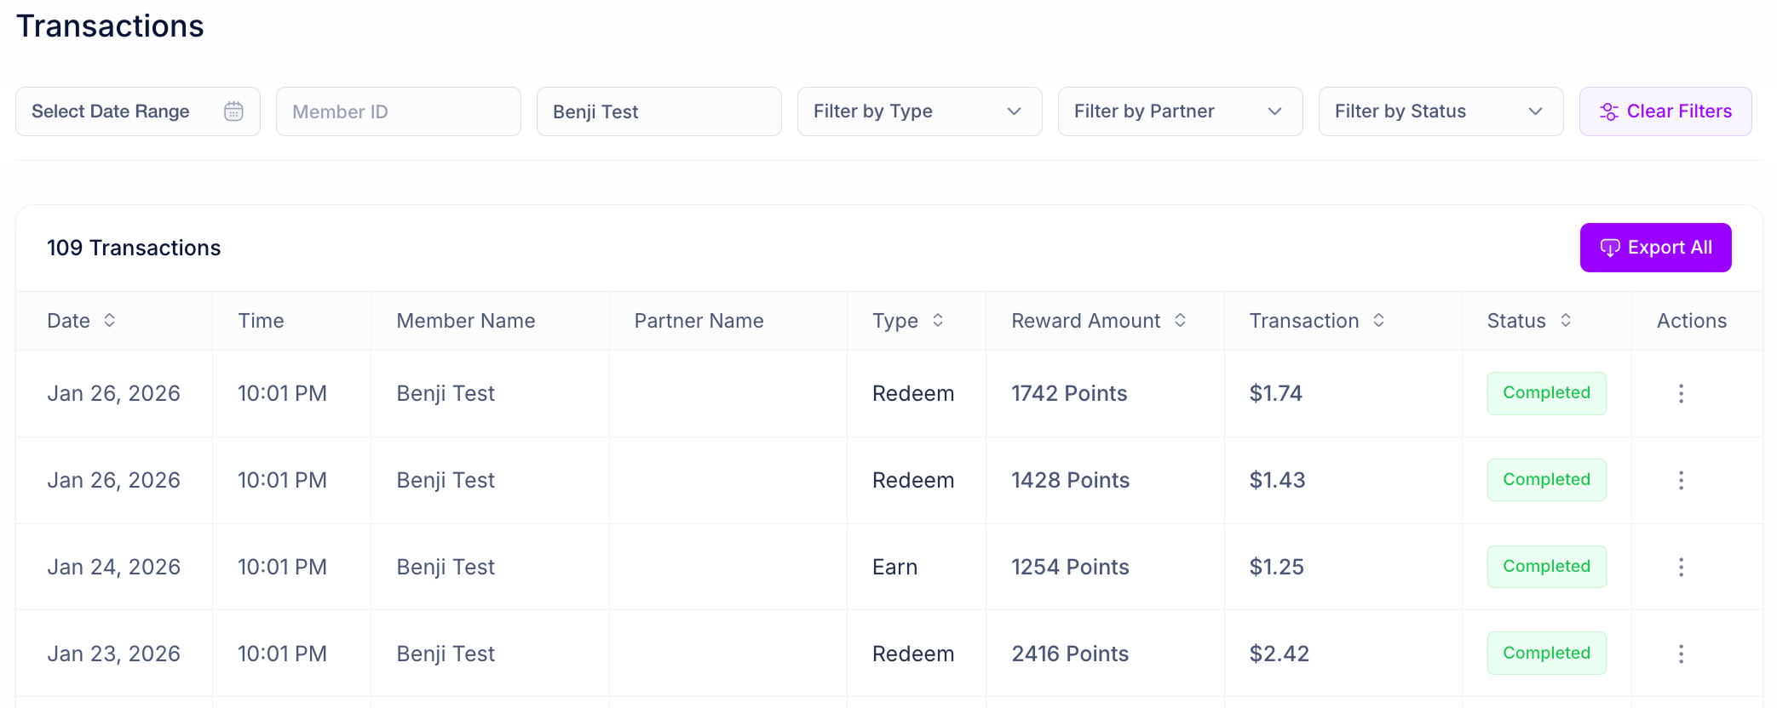Sort by Type column arrows

click(x=937, y=320)
